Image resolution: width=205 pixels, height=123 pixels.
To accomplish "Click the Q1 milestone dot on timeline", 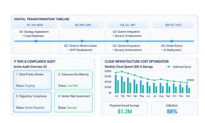I will point(36,41).
